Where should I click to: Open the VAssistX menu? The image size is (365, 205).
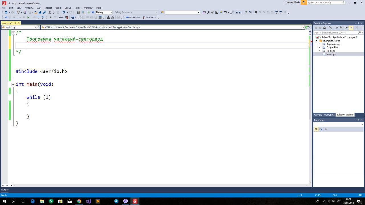click(x=29, y=8)
